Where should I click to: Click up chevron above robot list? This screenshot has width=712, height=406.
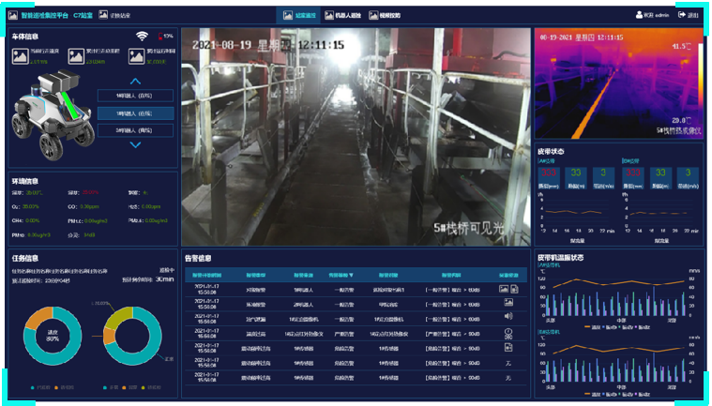(135, 82)
